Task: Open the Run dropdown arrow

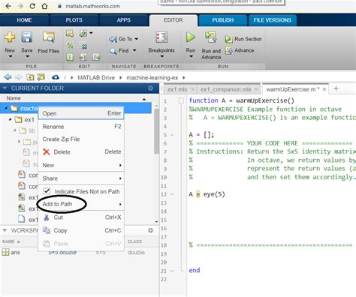Action: click(x=191, y=56)
